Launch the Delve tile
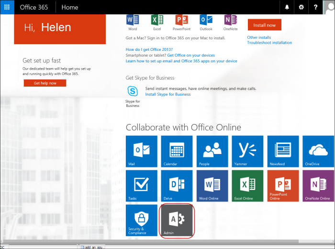The height and width of the screenshot is (249, 335). tap(177, 186)
